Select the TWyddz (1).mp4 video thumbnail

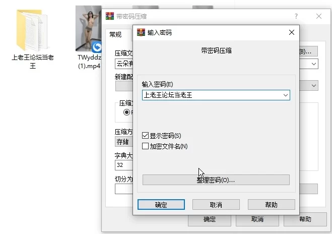pos(89,29)
